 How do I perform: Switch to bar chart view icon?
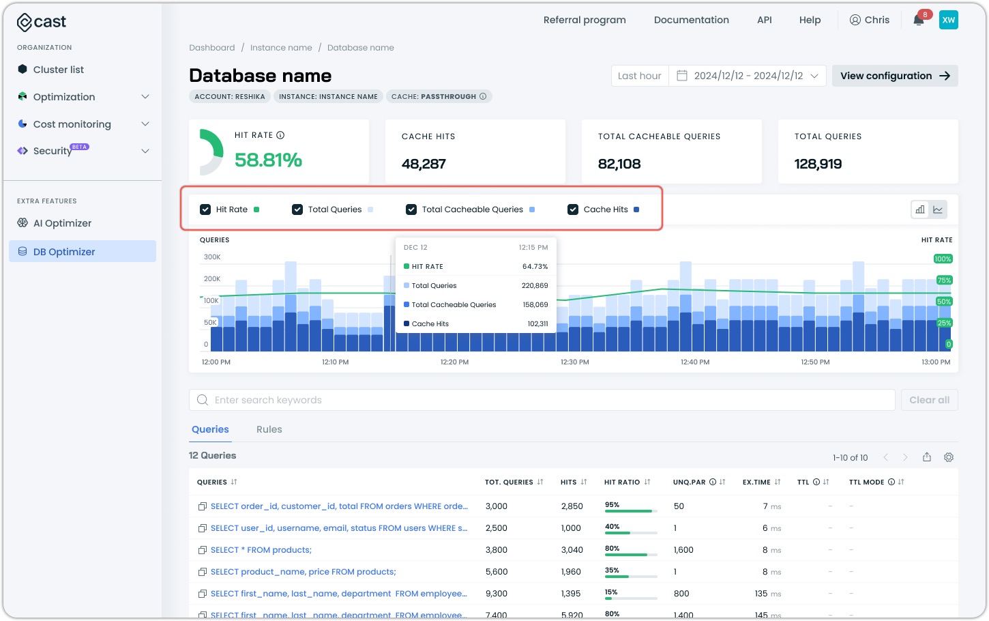pos(920,210)
